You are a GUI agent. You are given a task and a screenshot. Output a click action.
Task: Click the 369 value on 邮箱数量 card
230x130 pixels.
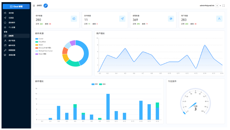click(x=135, y=20)
